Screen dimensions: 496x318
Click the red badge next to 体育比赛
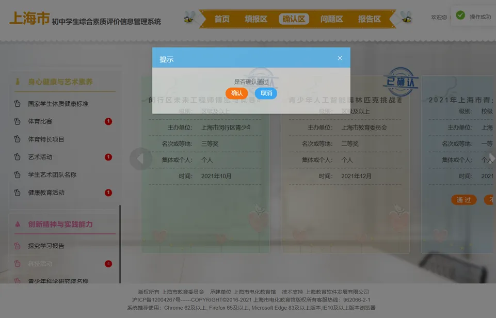pyautogui.click(x=108, y=122)
